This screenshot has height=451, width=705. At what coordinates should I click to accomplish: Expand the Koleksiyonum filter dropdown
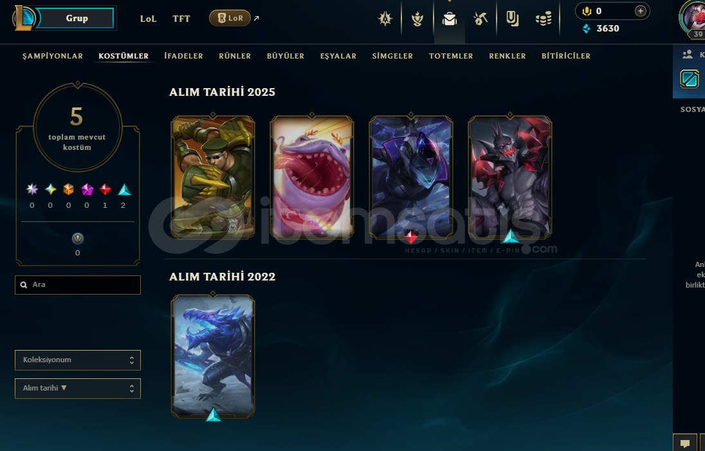click(78, 360)
